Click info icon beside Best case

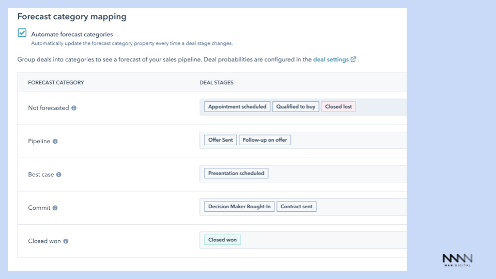pyautogui.click(x=59, y=175)
